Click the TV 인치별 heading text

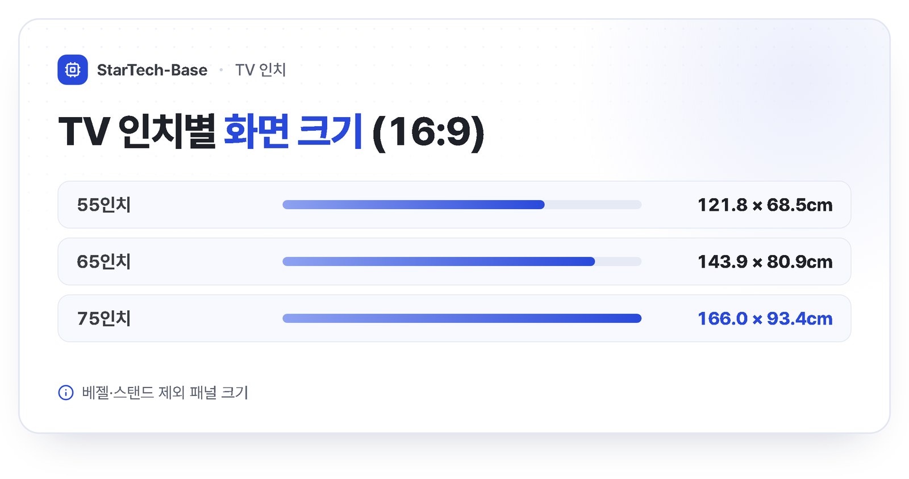point(137,131)
